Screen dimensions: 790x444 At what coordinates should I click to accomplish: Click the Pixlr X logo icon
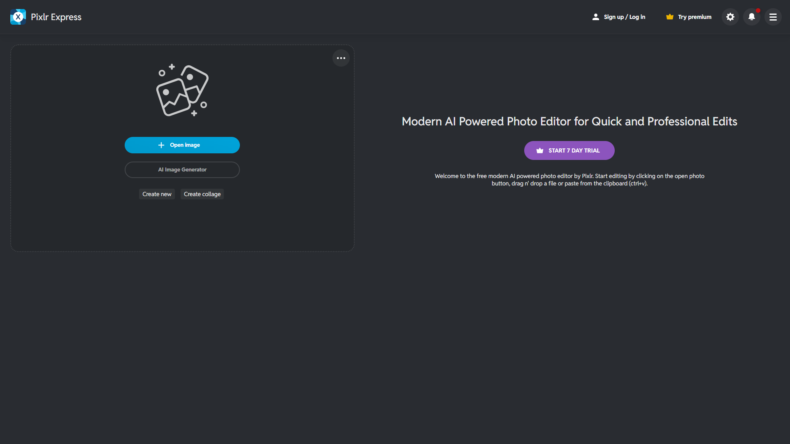click(18, 17)
